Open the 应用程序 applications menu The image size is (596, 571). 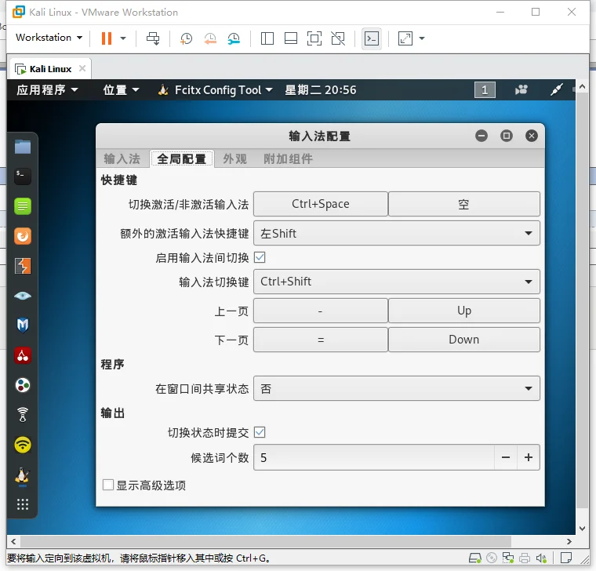[47, 90]
